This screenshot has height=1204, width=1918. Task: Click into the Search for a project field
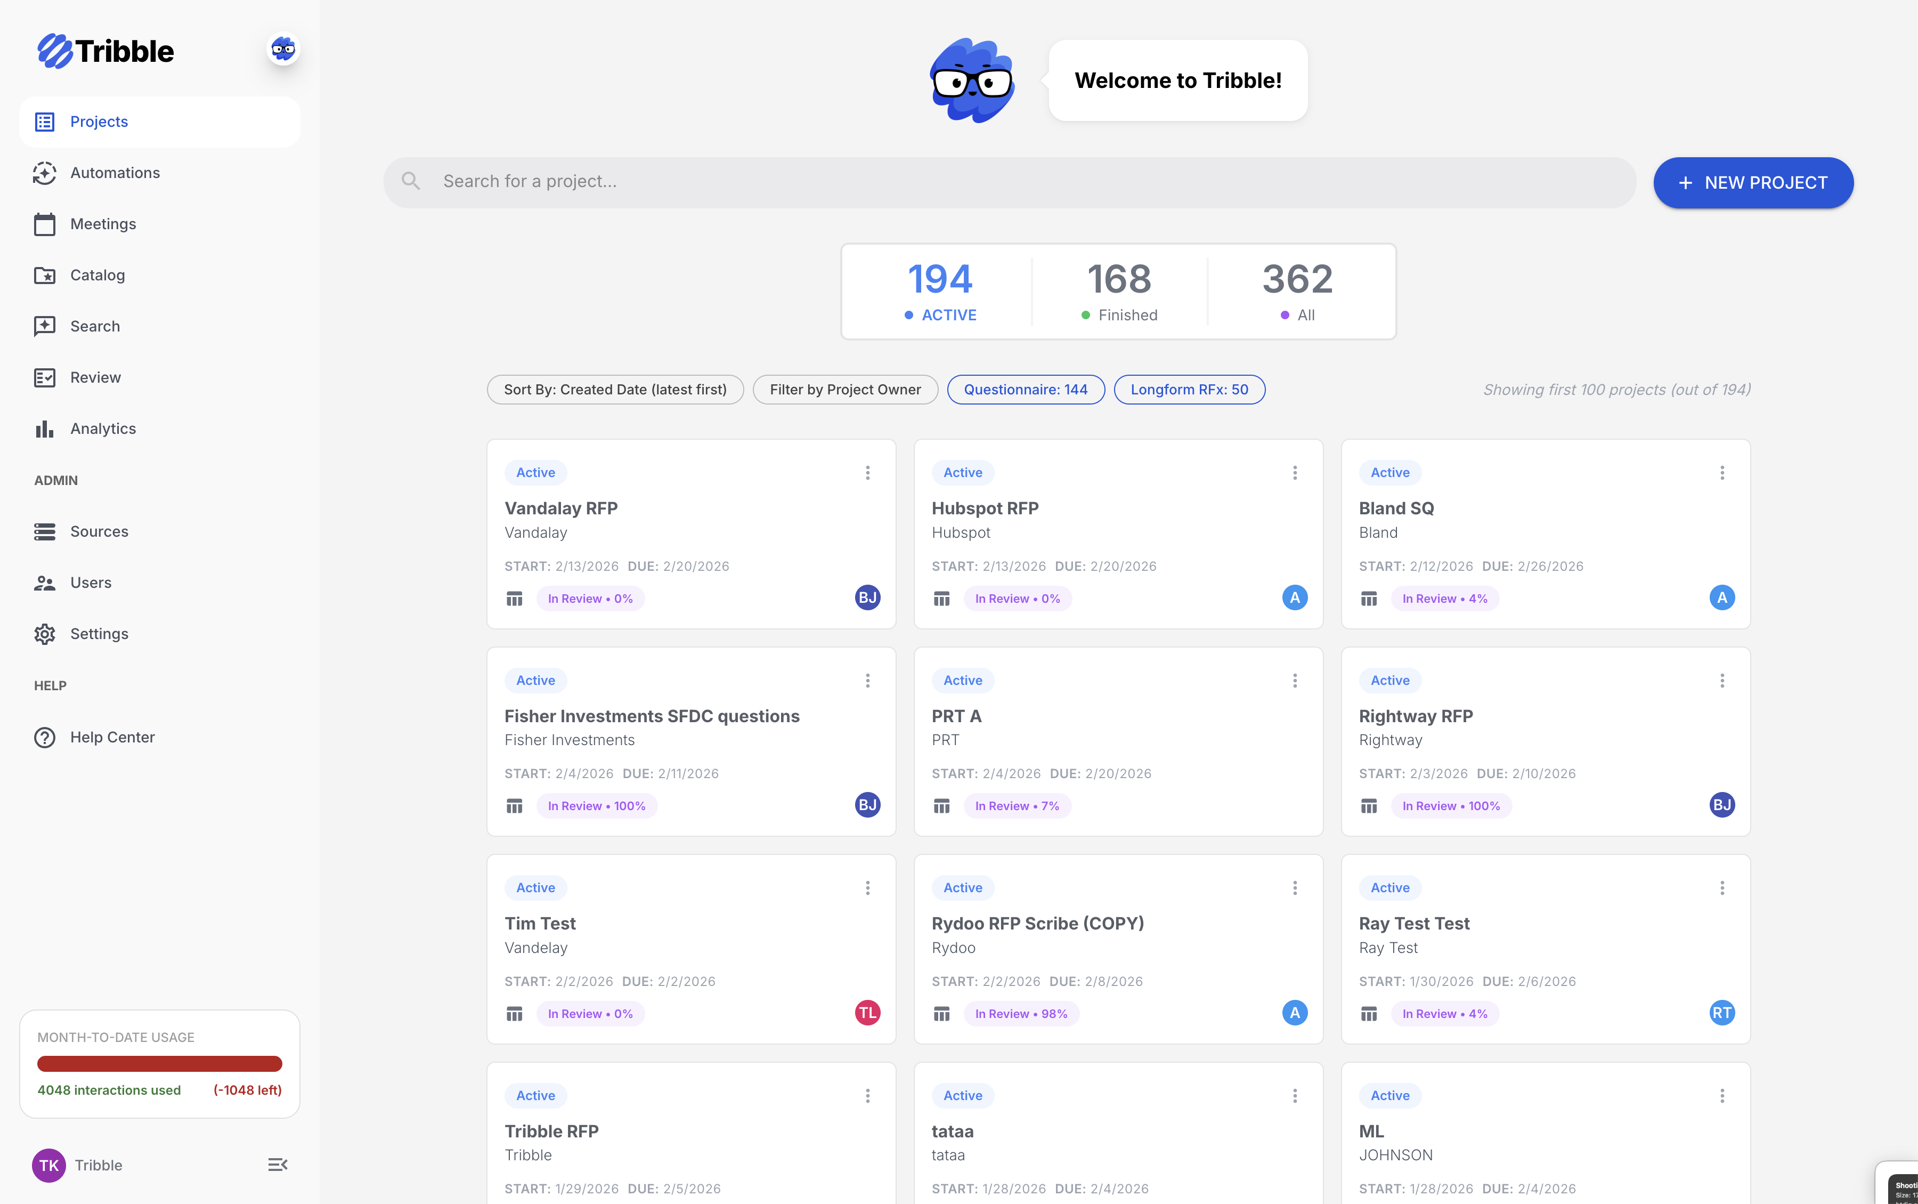coord(1009,182)
